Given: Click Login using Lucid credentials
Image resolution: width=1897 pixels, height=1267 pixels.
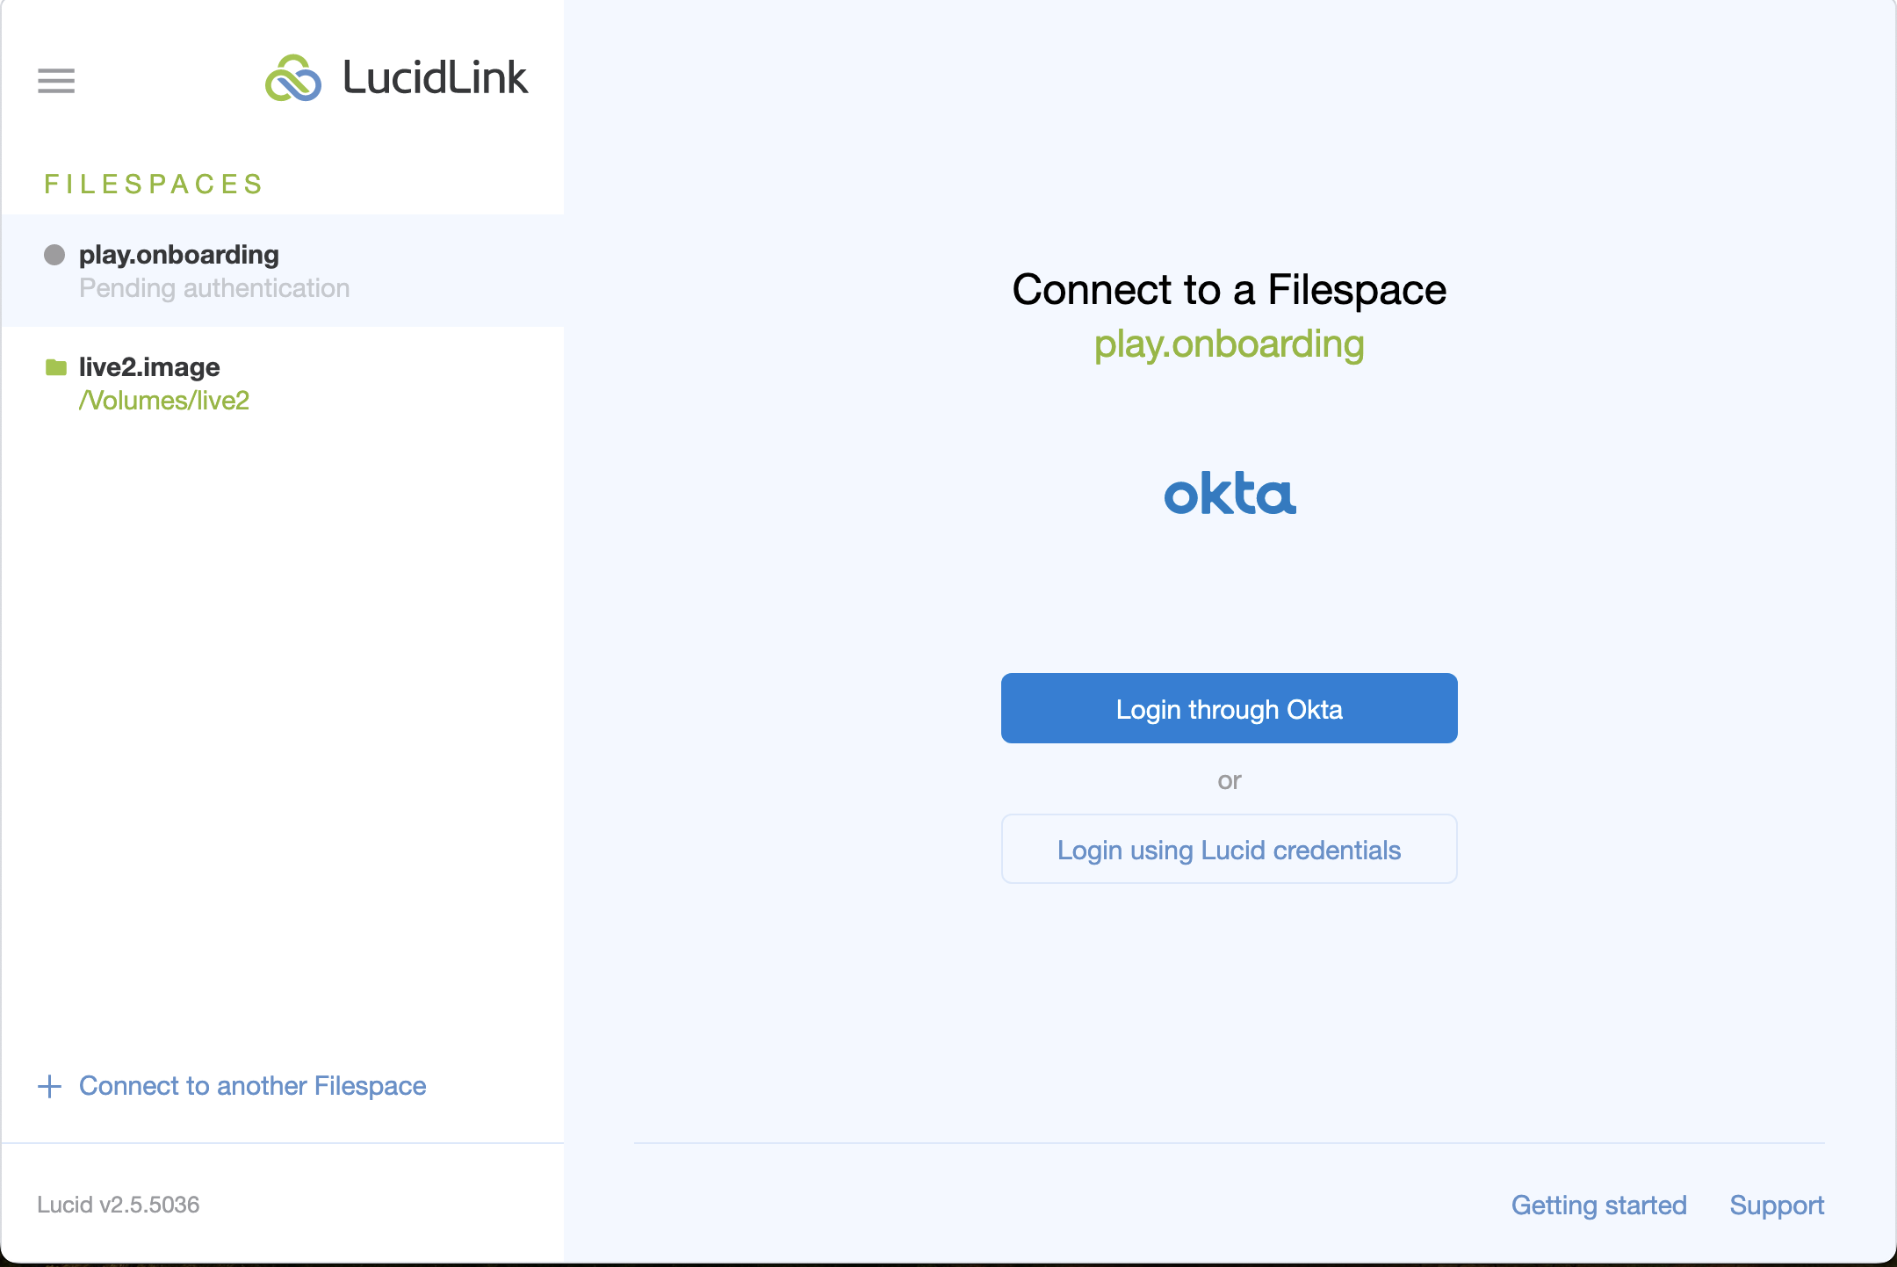Looking at the screenshot, I should tap(1229, 849).
